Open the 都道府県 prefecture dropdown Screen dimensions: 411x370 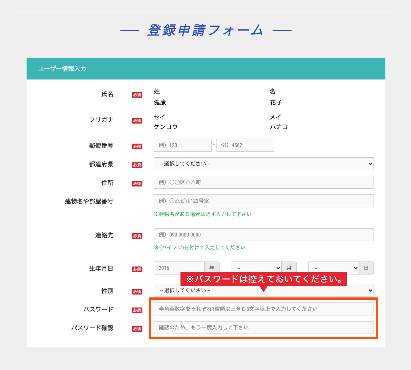pos(264,164)
